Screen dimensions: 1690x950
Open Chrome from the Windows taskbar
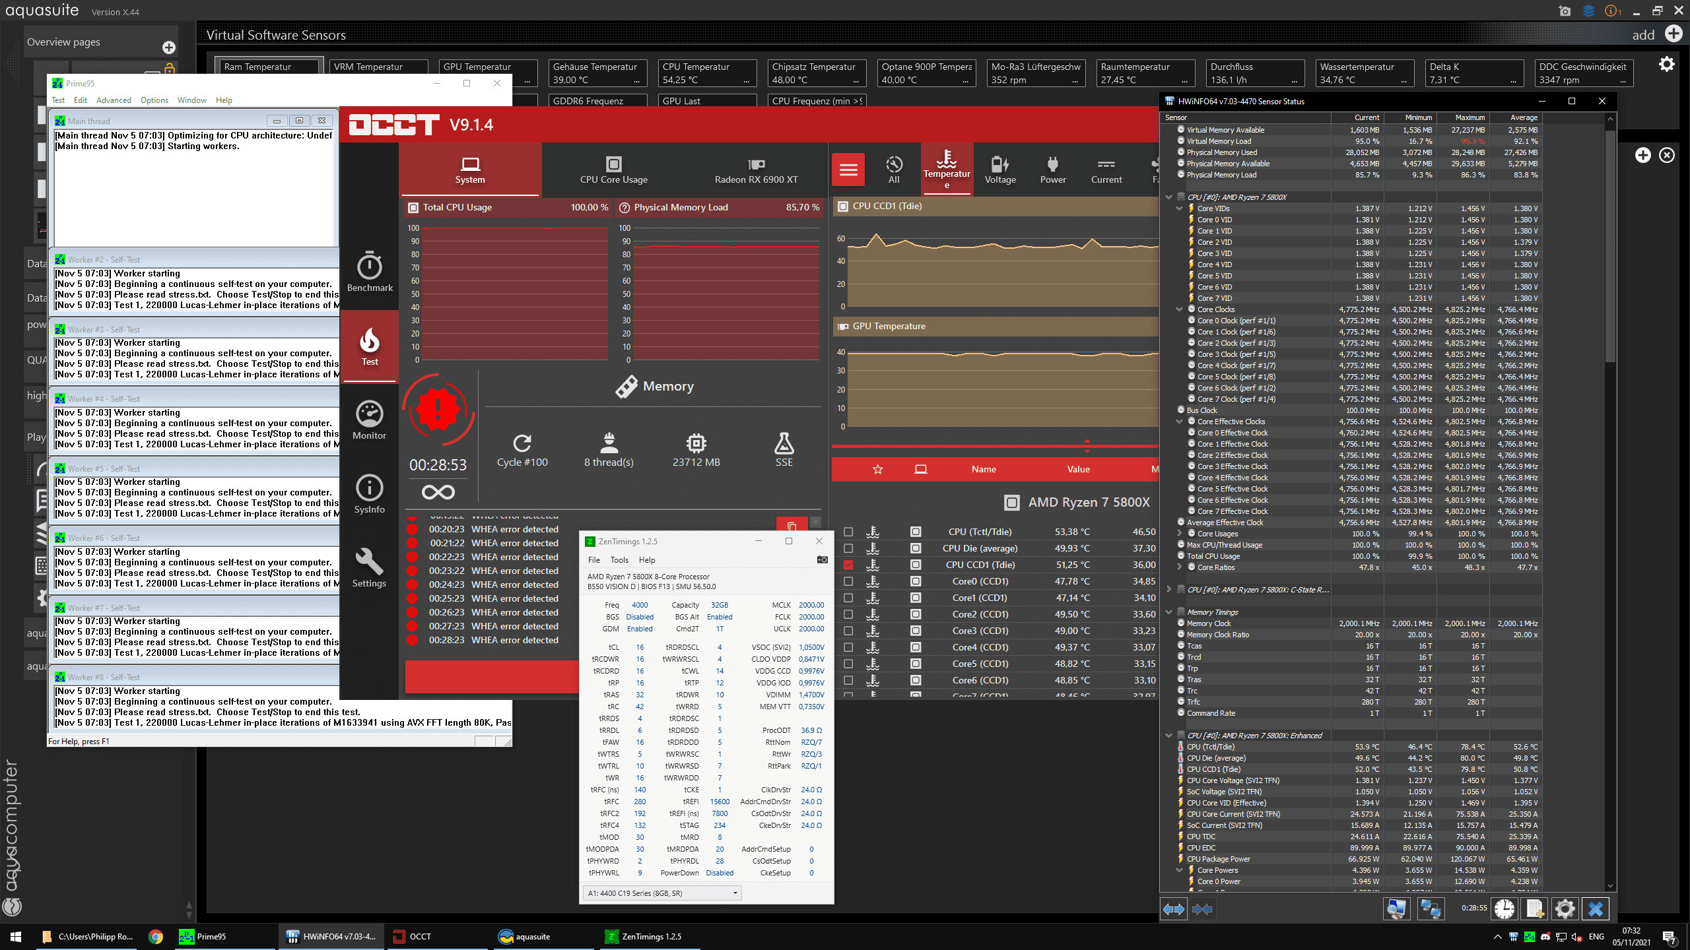click(x=156, y=936)
